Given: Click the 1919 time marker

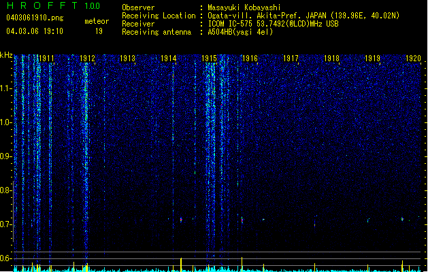Looking at the screenshot, I should pos(372,58).
